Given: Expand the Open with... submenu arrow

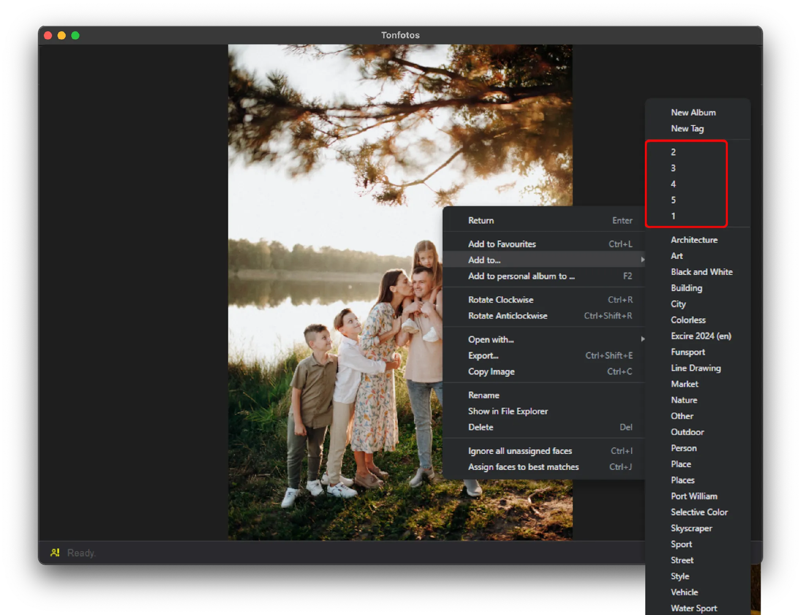Looking at the screenshot, I should click(x=643, y=339).
